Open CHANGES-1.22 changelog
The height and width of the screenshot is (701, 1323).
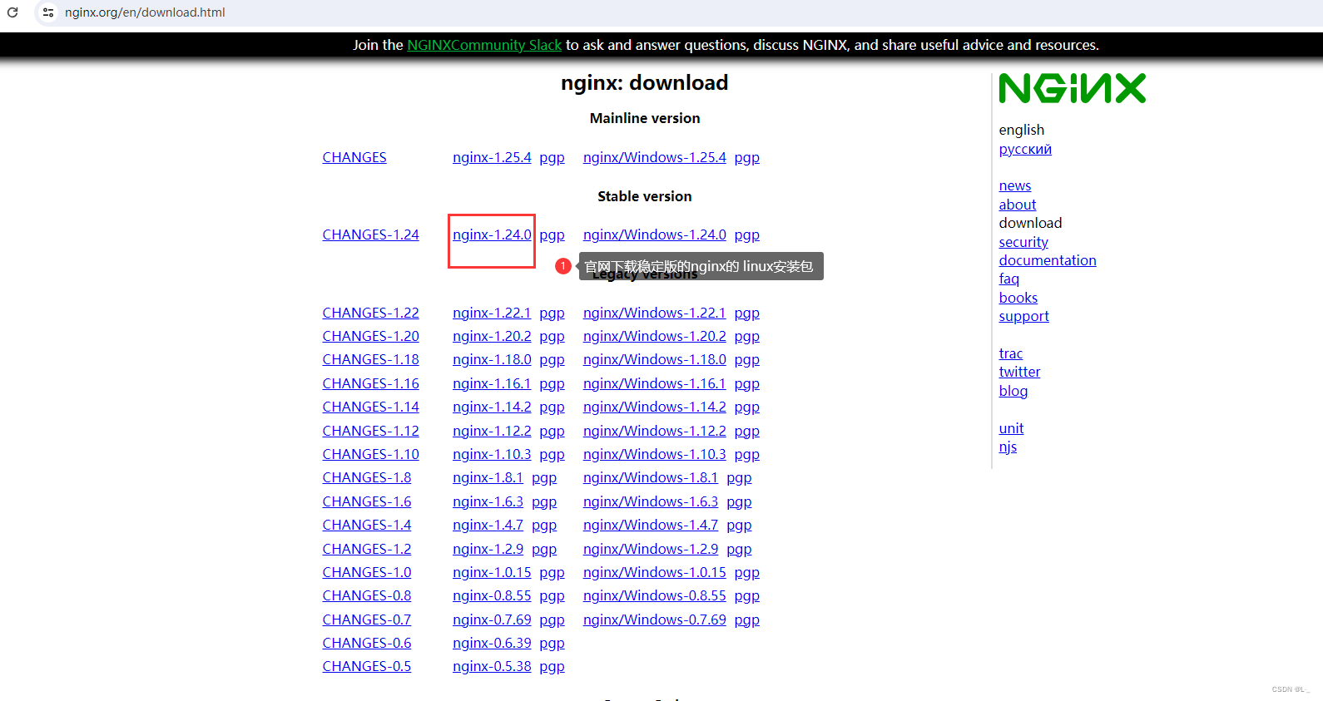pos(371,313)
